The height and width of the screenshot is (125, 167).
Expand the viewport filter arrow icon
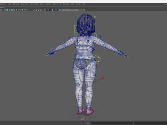[16, 10]
